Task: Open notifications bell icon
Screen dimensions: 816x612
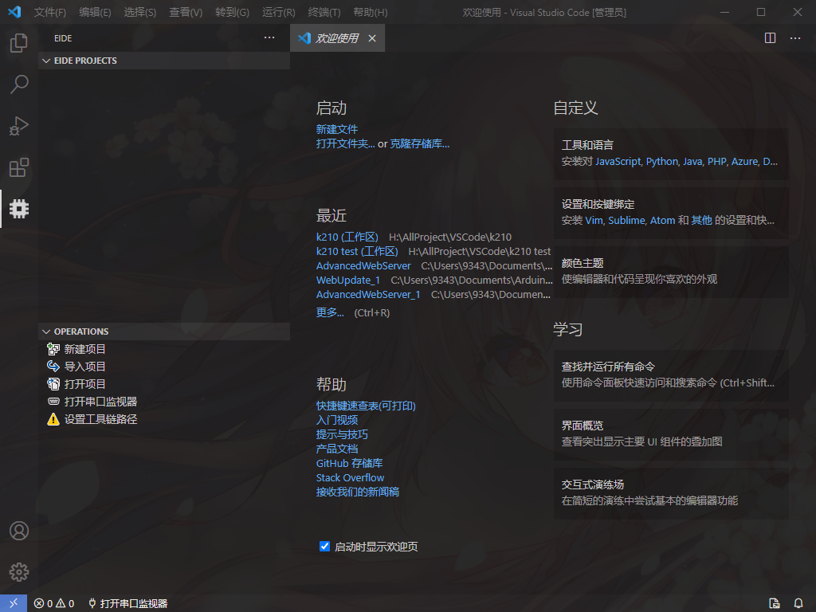Action: (798, 603)
